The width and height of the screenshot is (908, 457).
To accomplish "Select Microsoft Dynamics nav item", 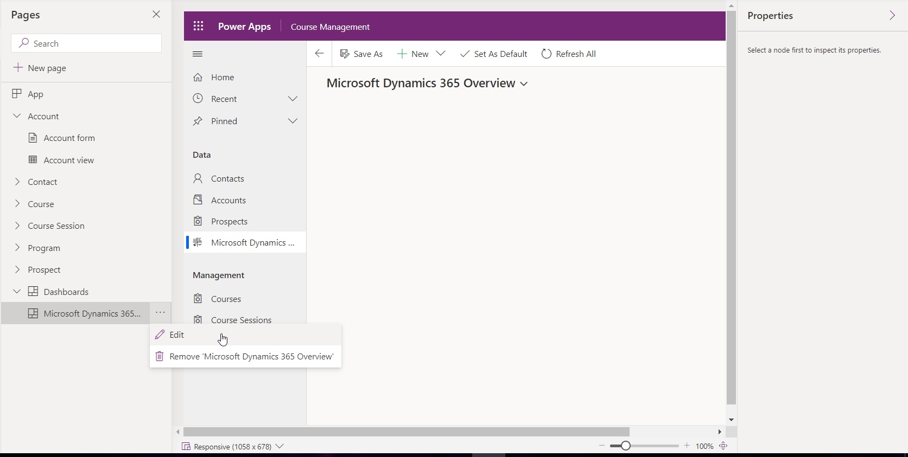I will 245,242.
